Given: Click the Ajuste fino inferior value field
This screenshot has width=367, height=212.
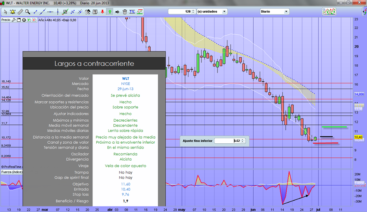Looking at the screenshot, I should coord(227,141).
